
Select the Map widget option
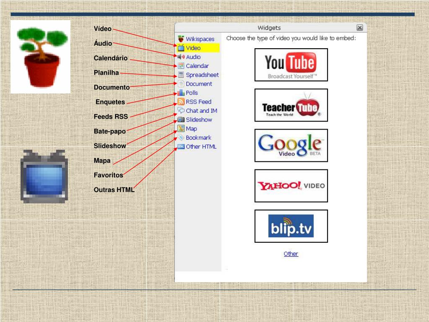pos(191,128)
